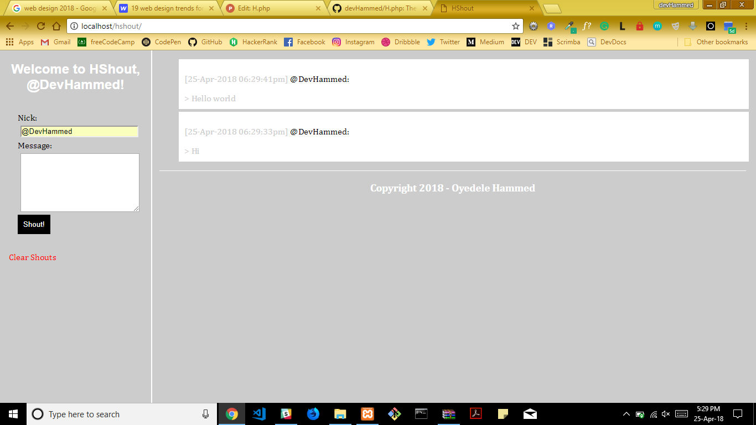Image resolution: width=756 pixels, height=425 pixels.
Task: Open the freeCodeCamp bookmark
Action: pyautogui.click(x=106, y=42)
